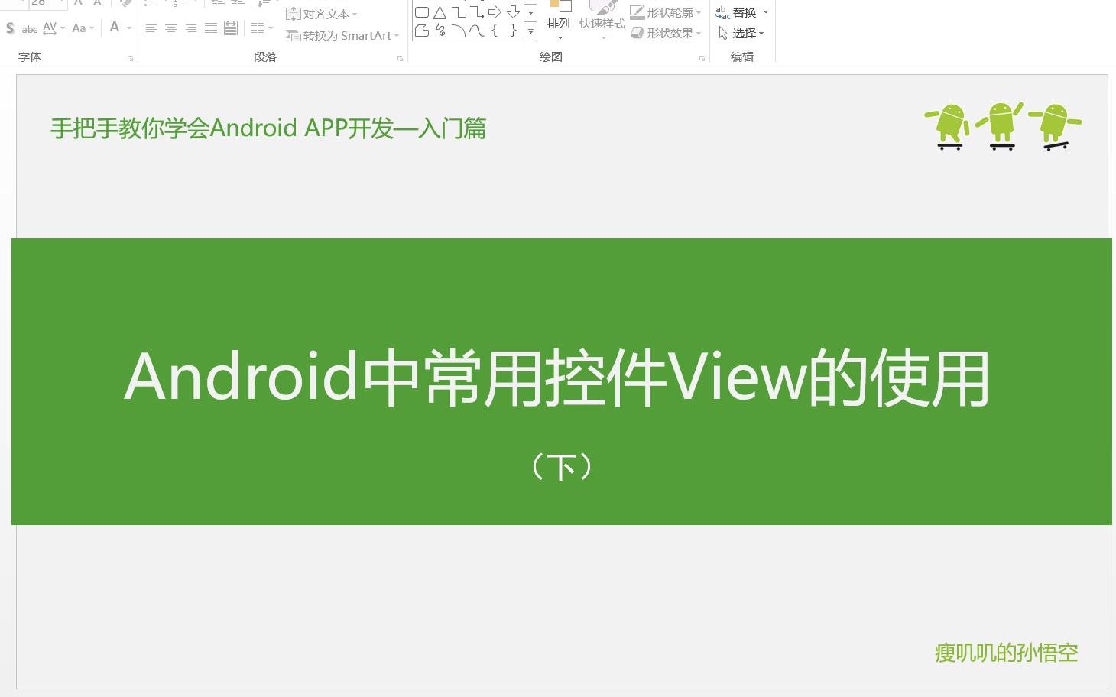Expand the font color arrow menu
Viewport: 1116px width, 697px height.
coord(129,28)
